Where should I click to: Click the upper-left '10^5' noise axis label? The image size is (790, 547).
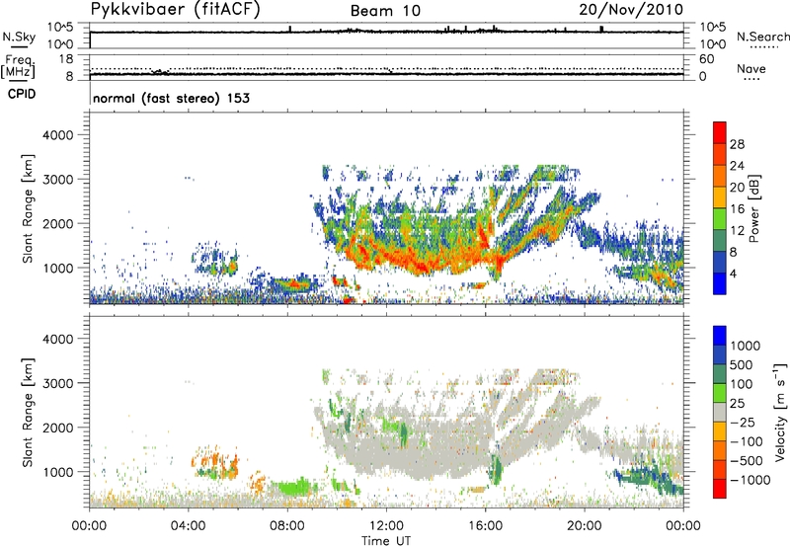coord(60,27)
